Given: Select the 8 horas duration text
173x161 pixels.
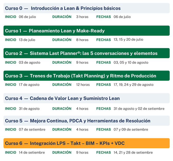Looking at the screenshot, I should pyautogui.click(x=82, y=40).
